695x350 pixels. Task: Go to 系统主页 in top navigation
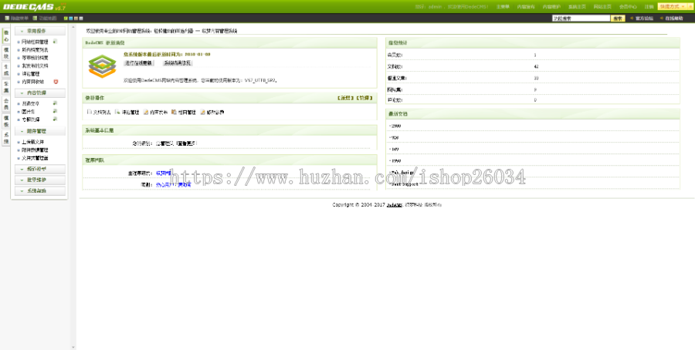[x=577, y=7]
